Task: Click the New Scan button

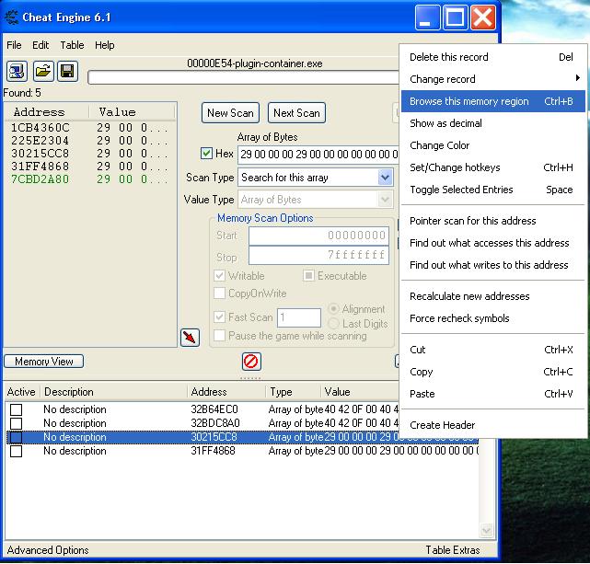Action: tap(230, 113)
